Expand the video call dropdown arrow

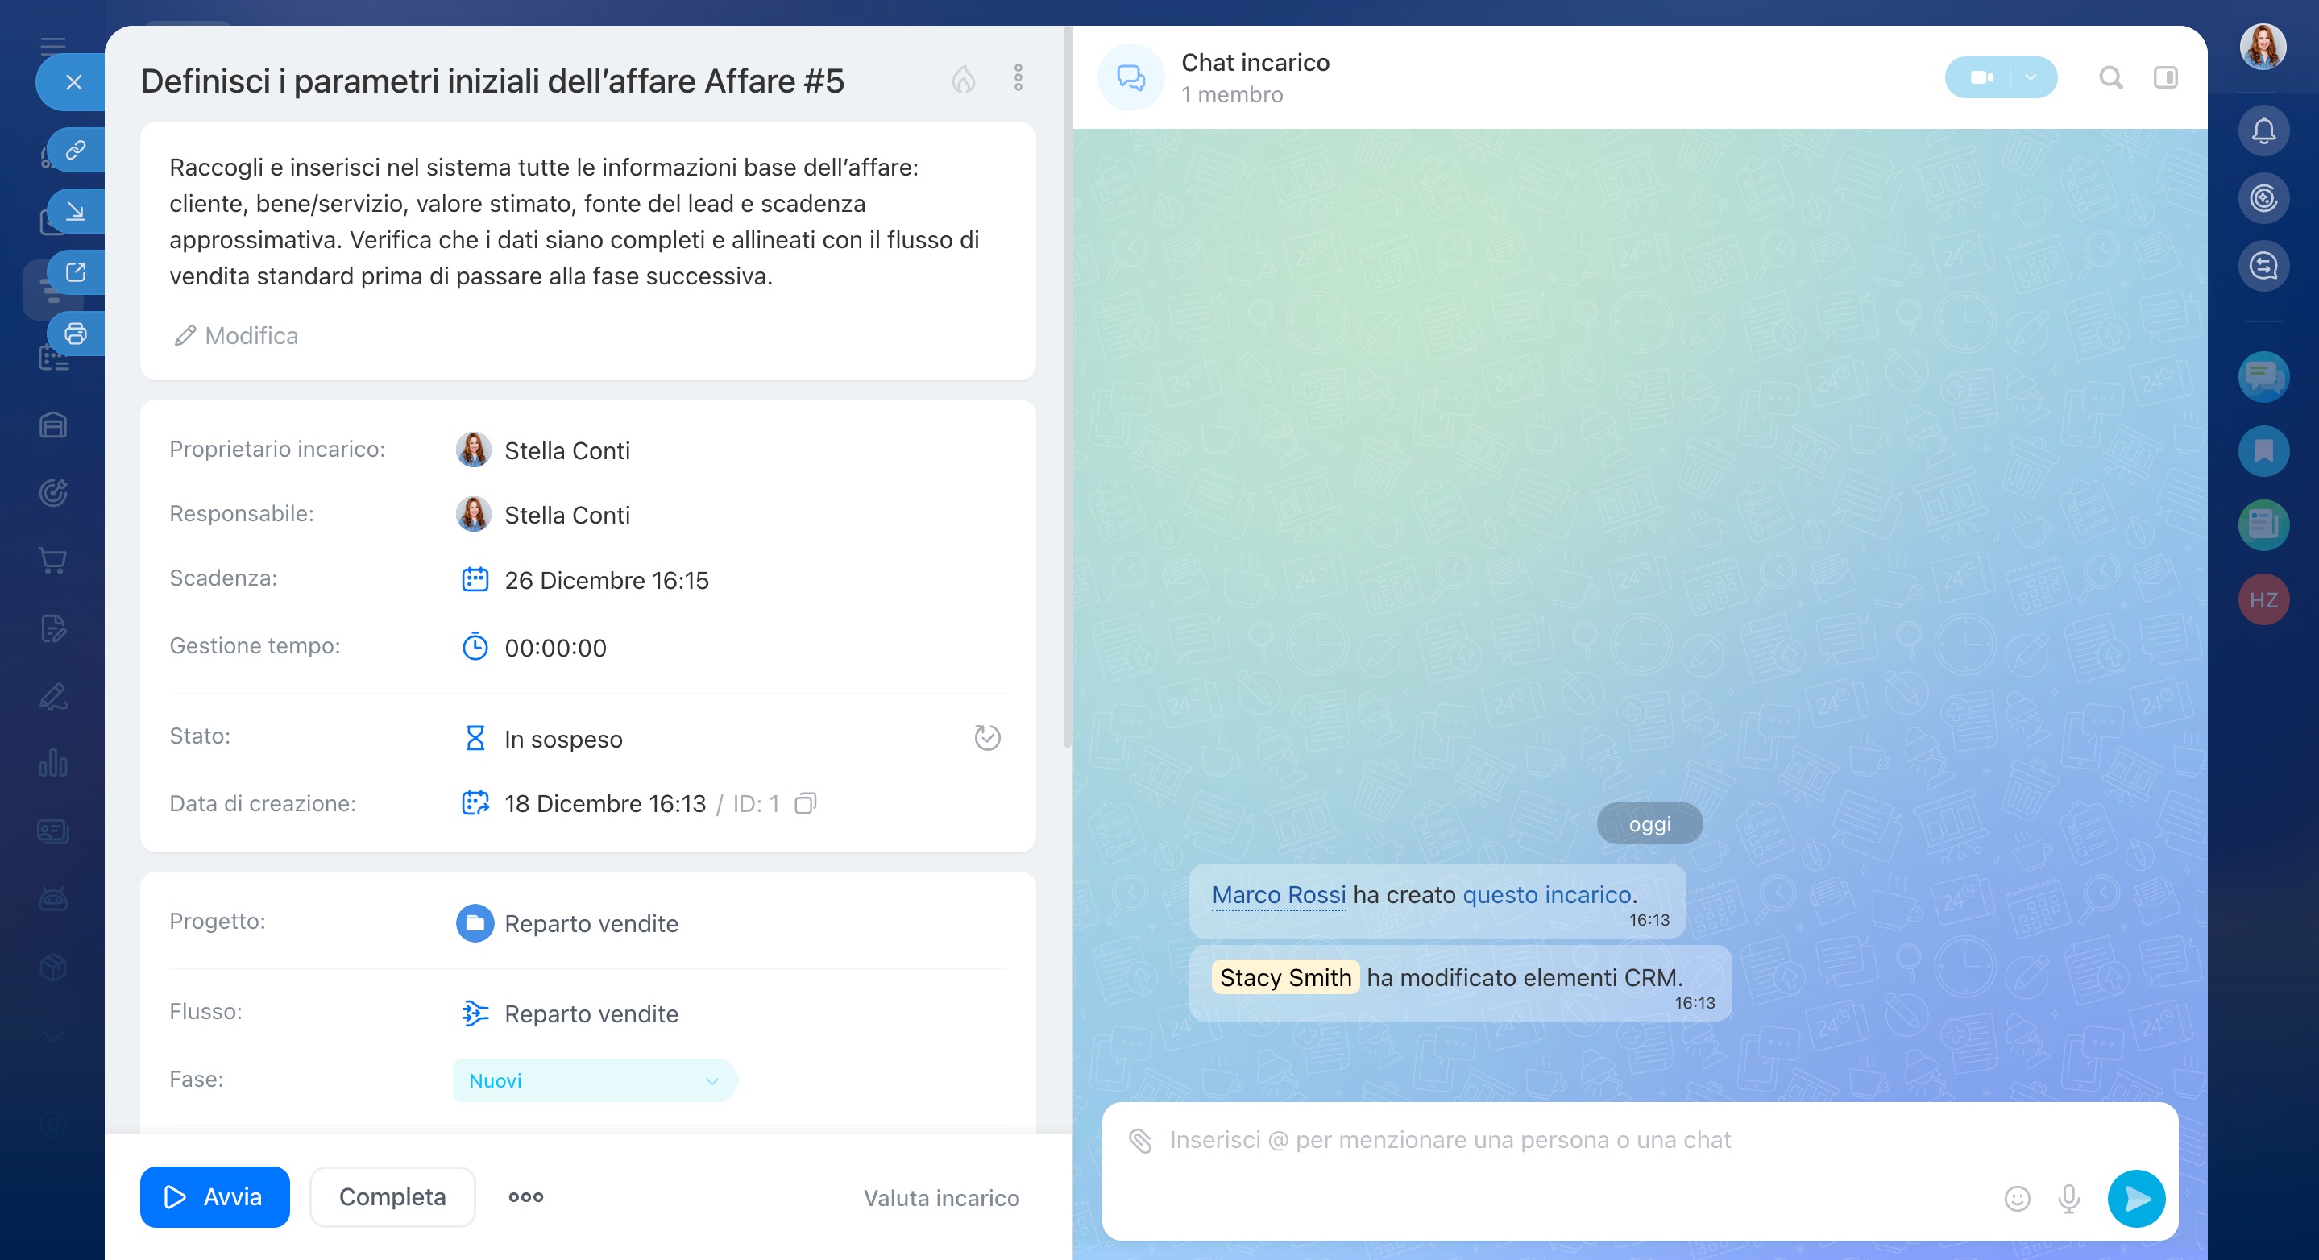pyautogui.click(x=2031, y=78)
